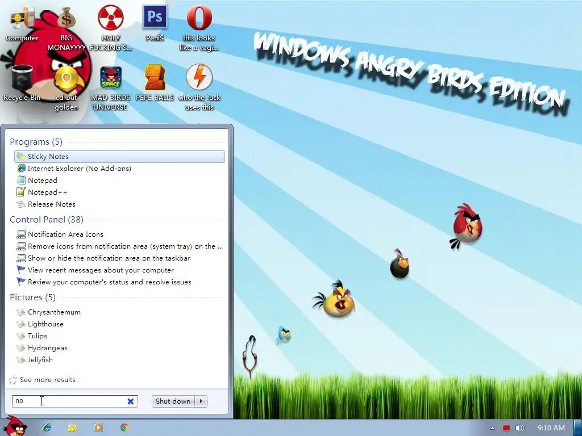Select the MAD BIRDS UNIVERSE Space icon
This screenshot has width=582, height=436.
pos(111,87)
